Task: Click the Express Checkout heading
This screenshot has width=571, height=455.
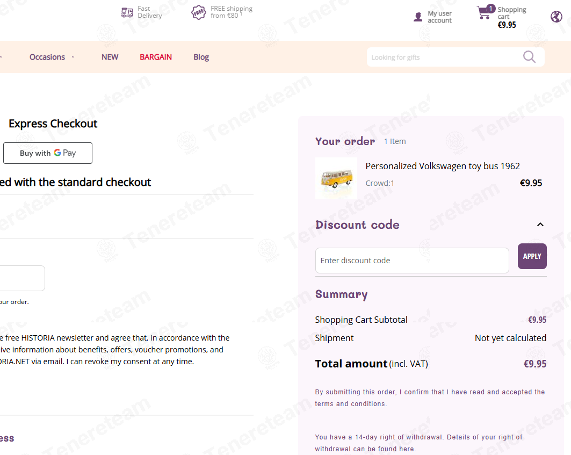Action: pyautogui.click(x=53, y=124)
